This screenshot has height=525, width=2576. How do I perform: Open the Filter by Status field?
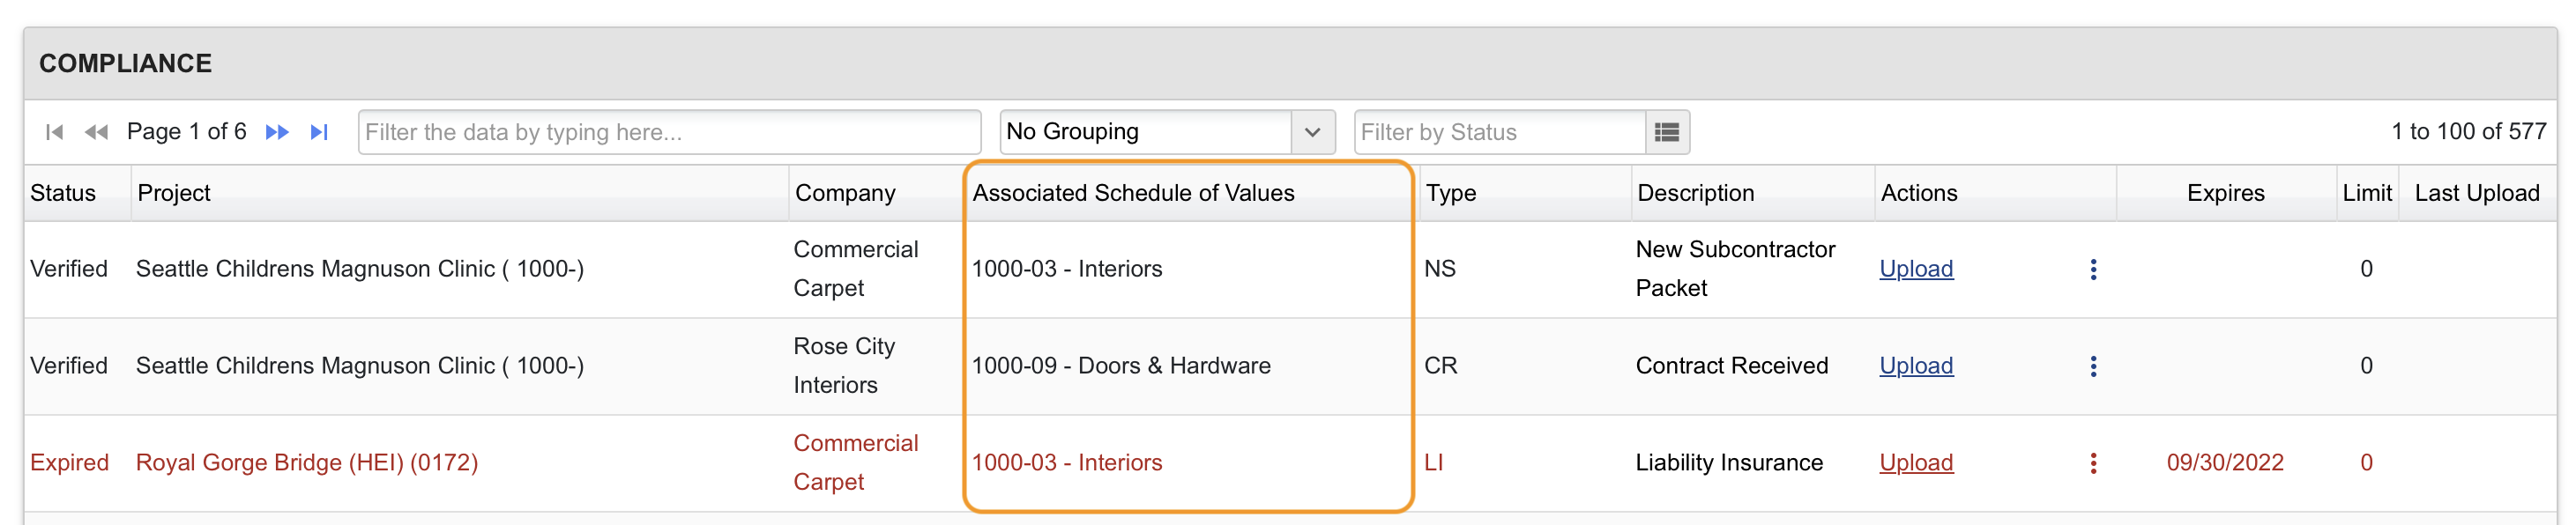tap(1500, 132)
